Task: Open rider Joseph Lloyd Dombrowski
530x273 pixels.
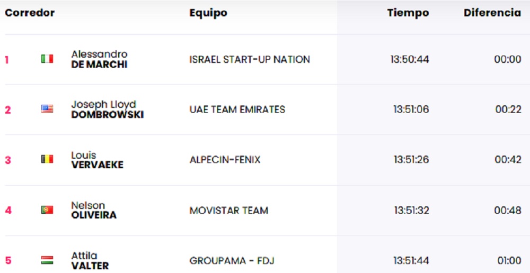Action: [107, 110]
